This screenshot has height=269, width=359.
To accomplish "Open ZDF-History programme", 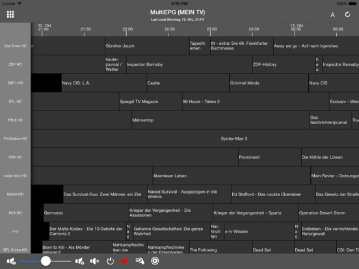I will 284,64.
